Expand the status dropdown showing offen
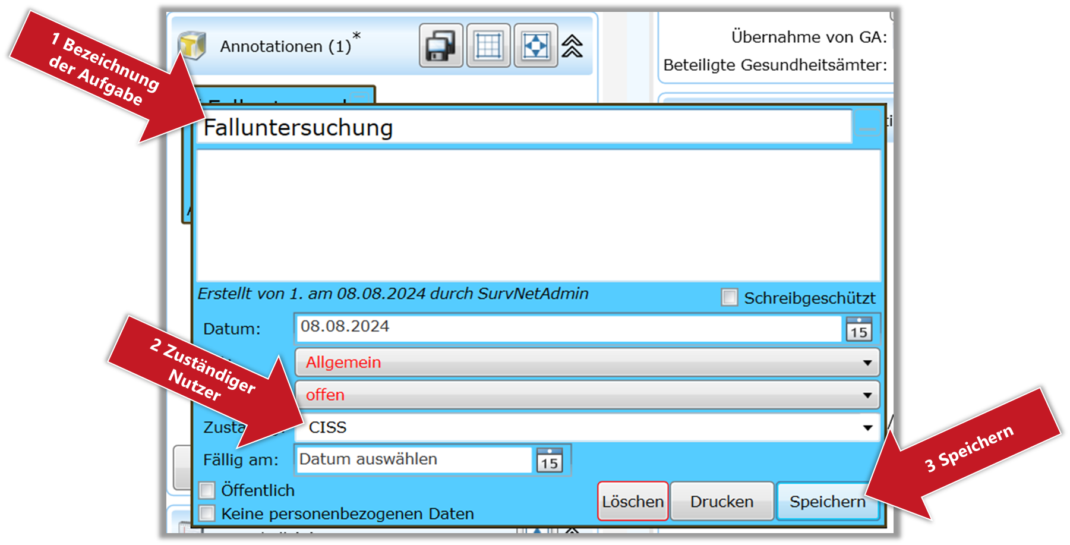Viewport: 1070px width, 545px height. click(586, 395)
